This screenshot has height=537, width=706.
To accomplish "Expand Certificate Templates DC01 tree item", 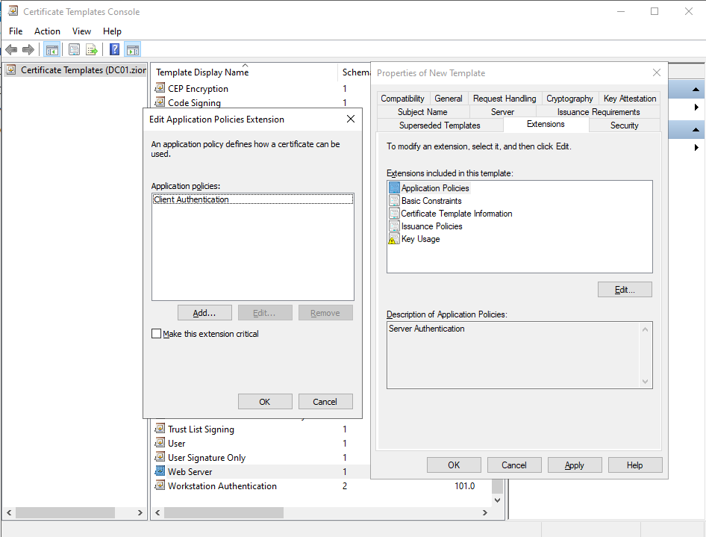I will (75, 69).
